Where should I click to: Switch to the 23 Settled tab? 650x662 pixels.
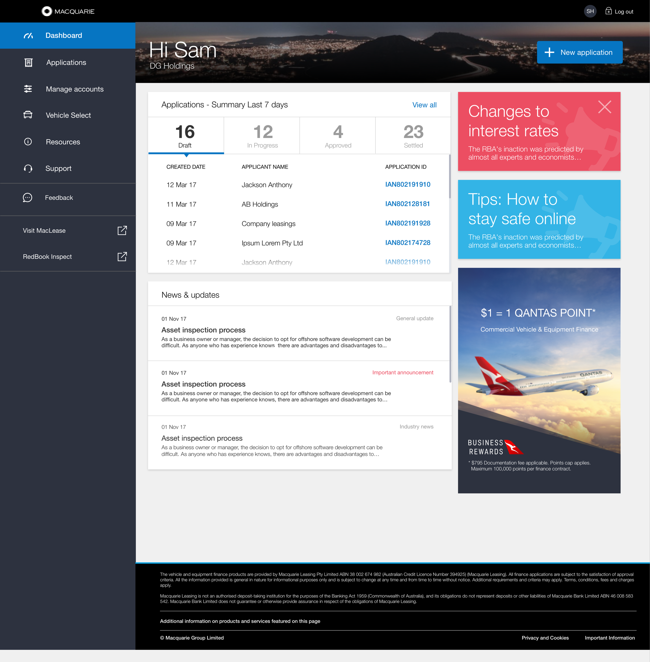point(413,136)
